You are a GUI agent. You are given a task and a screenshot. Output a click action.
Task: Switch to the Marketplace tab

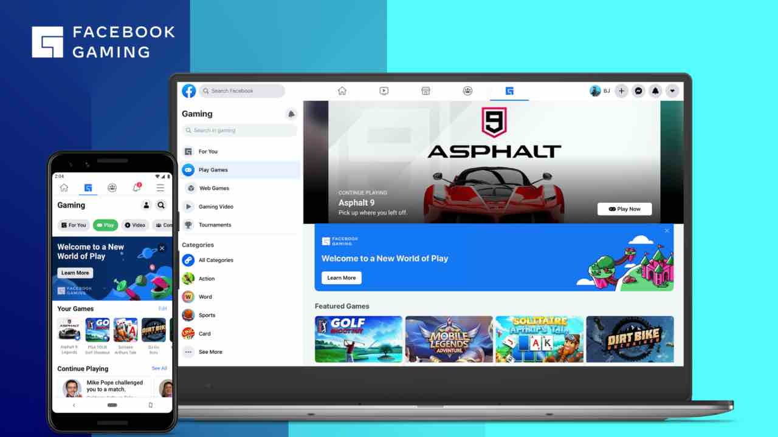tap(425, 90)
